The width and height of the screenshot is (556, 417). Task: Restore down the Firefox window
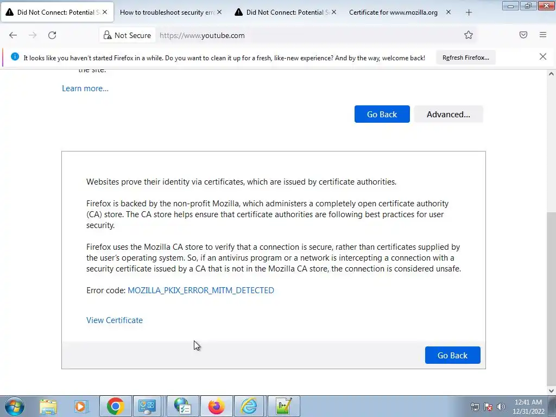click(528, 6)
